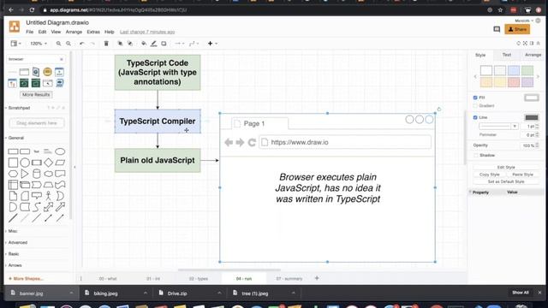The height and width of the screenshot is (308, 548).
Task: Expand the Arrows shapes section
Action: (x=15, y=265)
